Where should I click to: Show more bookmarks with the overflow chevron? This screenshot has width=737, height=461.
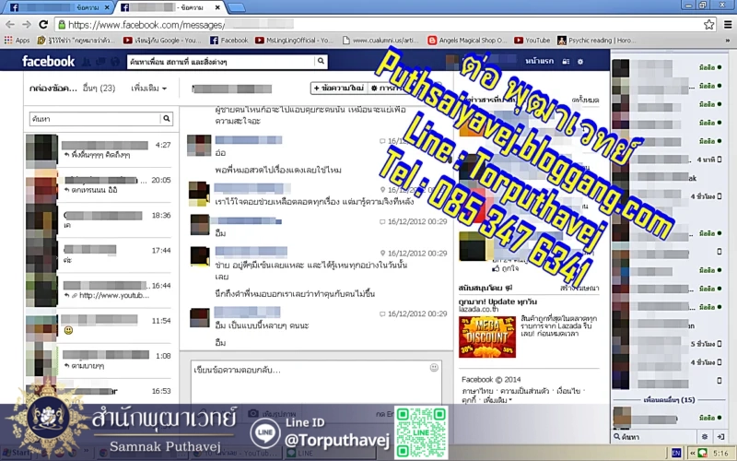point(726,41)
